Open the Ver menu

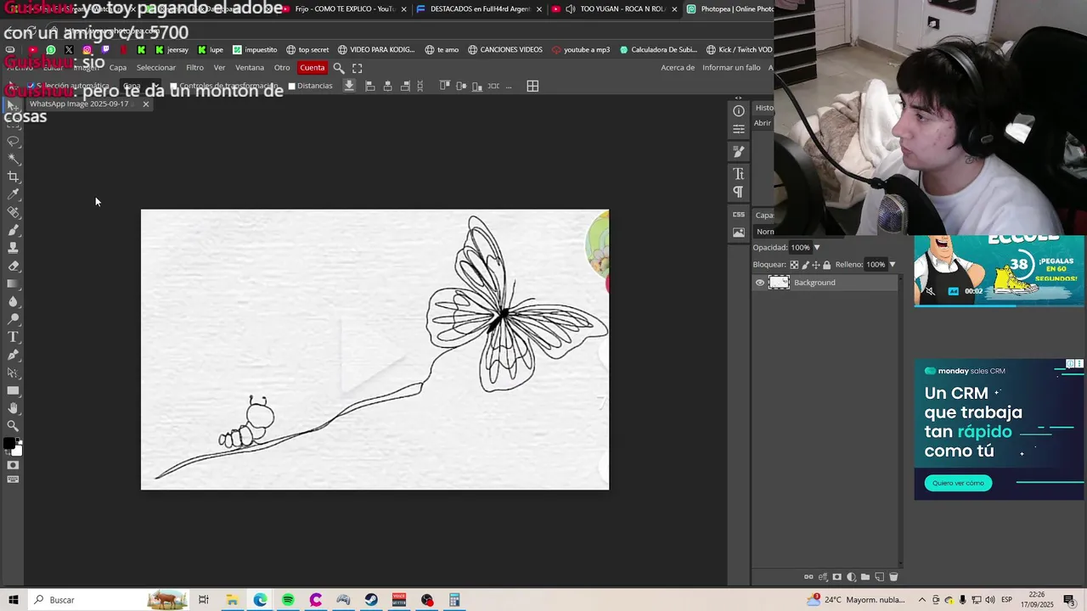[x=220, y=68]
